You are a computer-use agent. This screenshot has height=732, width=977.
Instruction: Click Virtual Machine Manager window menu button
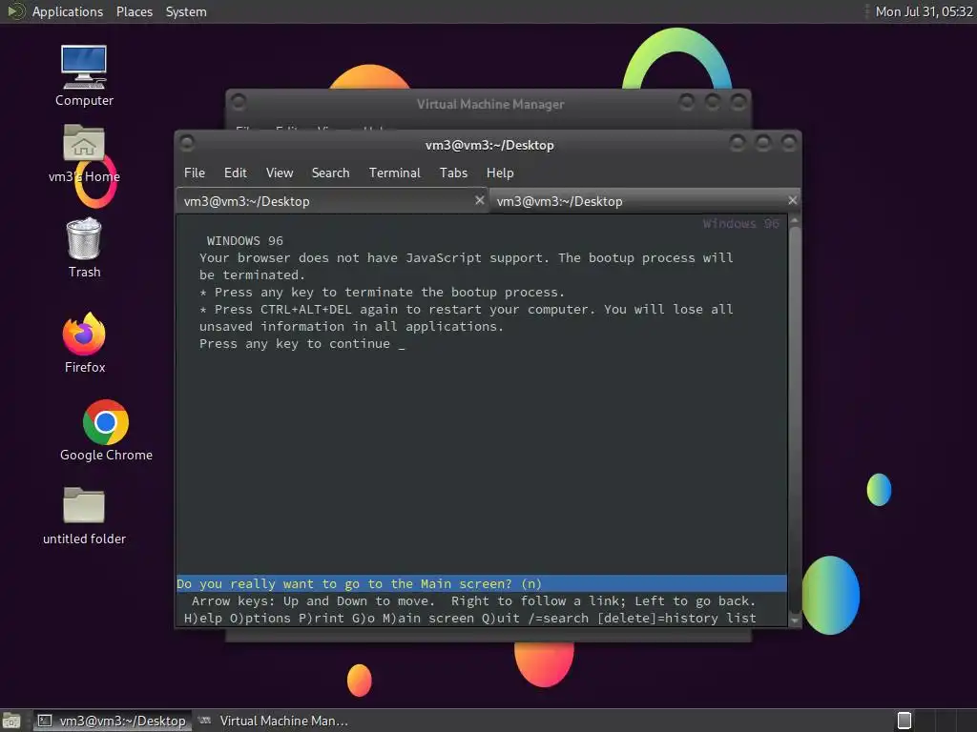[238, 101]
